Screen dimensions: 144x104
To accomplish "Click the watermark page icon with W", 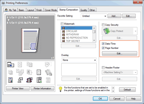I will click(39, 72).
